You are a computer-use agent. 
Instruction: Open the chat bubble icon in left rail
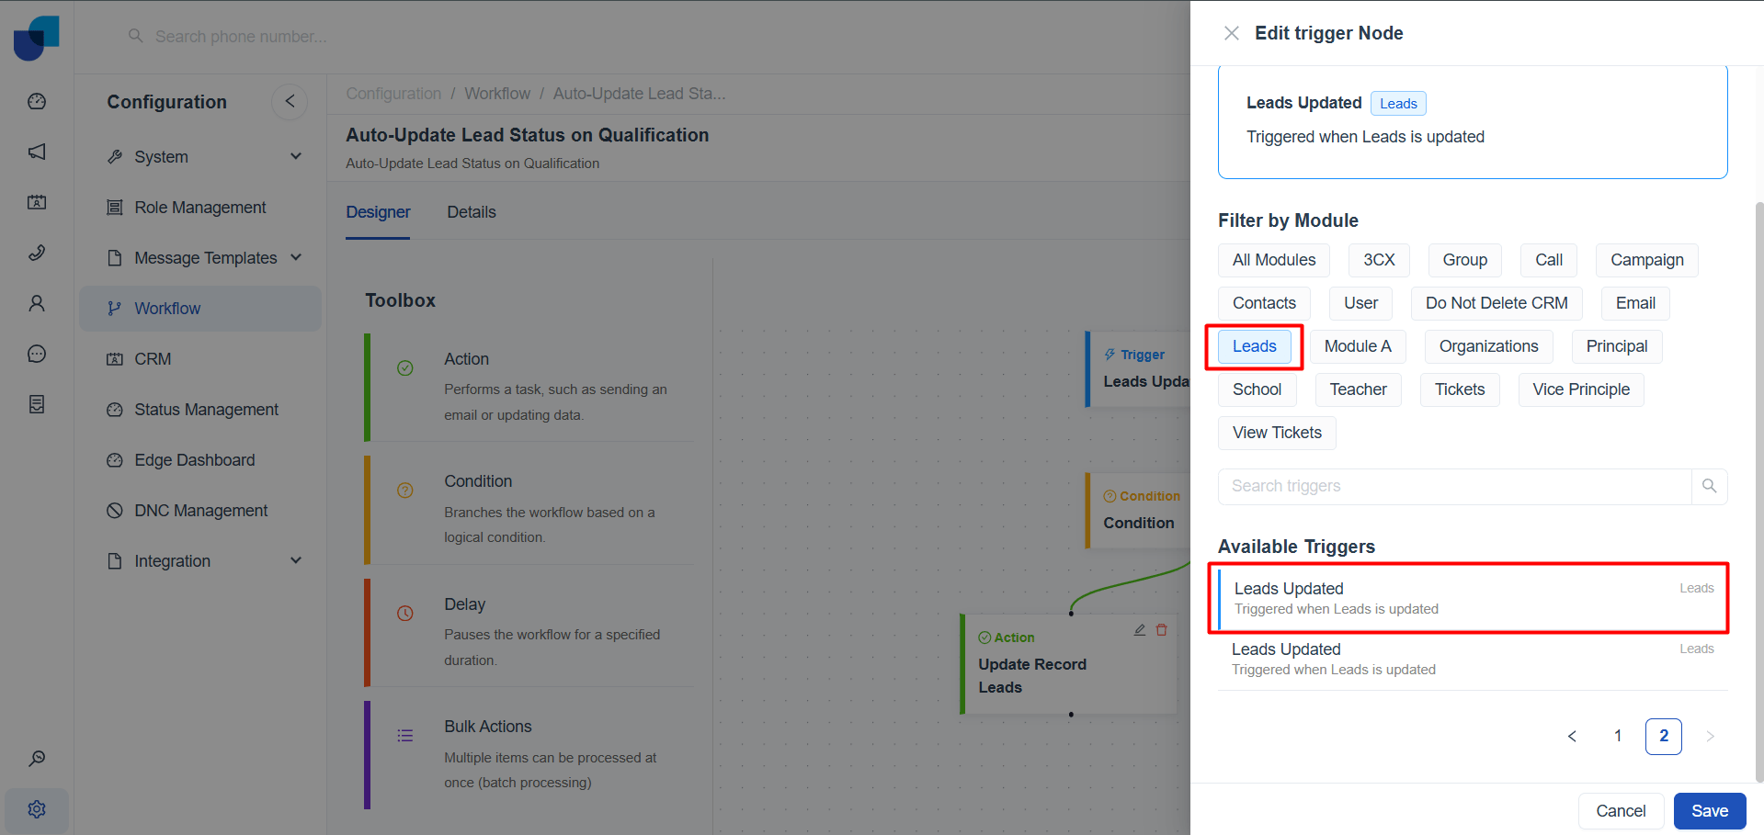[37, 354]
